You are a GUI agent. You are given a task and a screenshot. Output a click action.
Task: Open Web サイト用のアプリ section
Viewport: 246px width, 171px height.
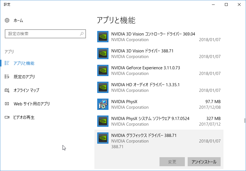coord(32,104)
